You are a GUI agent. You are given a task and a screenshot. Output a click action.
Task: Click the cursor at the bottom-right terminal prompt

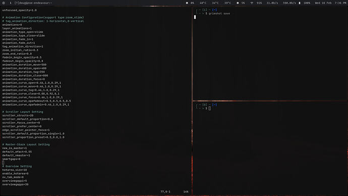click(x=209, y=109)
